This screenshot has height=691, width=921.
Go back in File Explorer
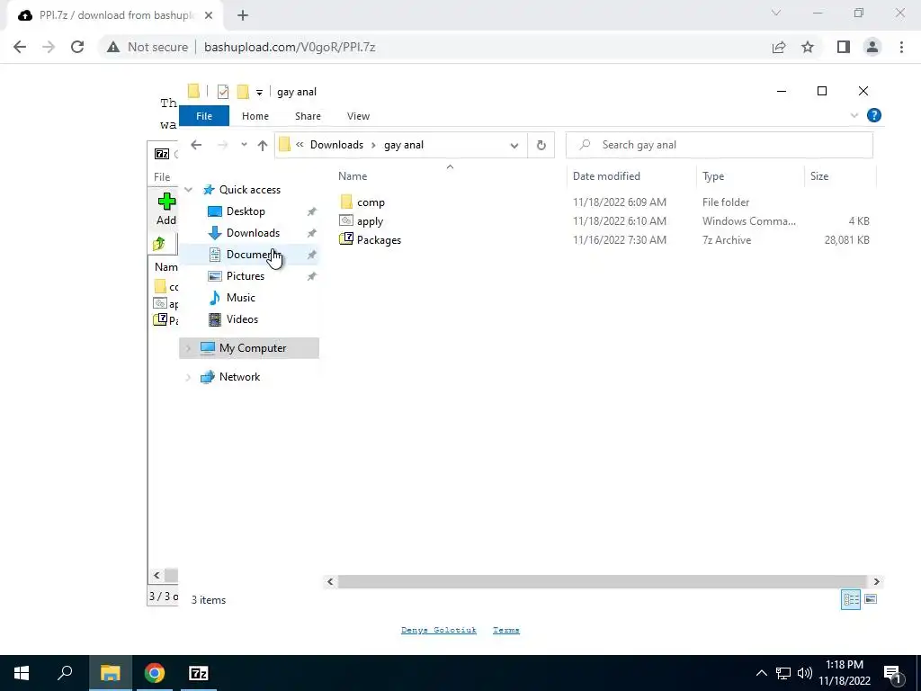tap(196, 145)
